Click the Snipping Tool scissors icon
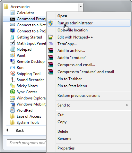The width and height of the screenshot is (132, 153). click(13, 73)
